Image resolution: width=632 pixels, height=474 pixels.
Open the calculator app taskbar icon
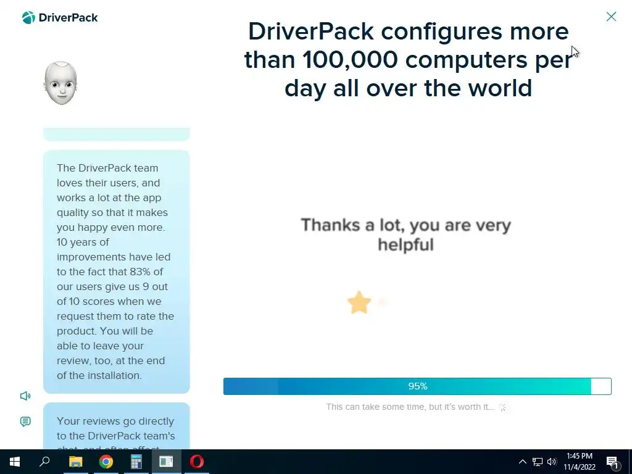point(136,462)
